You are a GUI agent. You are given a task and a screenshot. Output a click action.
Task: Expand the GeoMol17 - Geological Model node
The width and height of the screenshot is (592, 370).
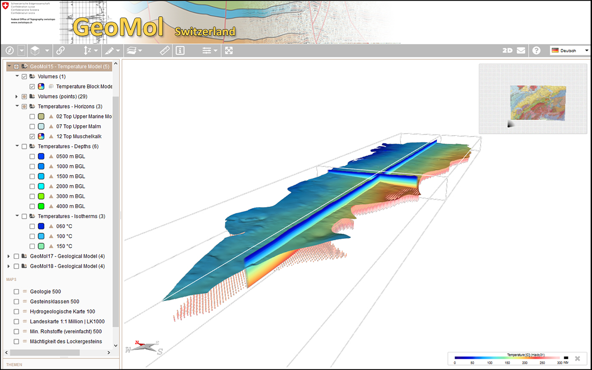coord(9,256)
